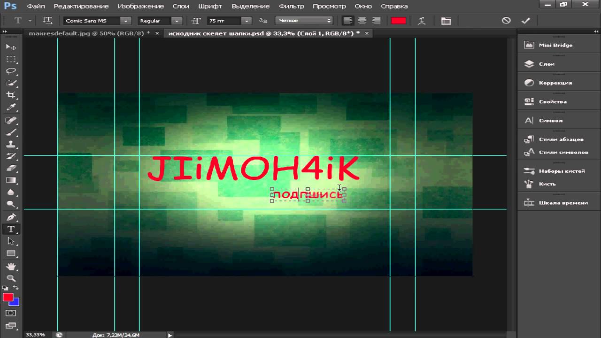
Task: Swap foreground and background colors
Action: pos(15,288)
